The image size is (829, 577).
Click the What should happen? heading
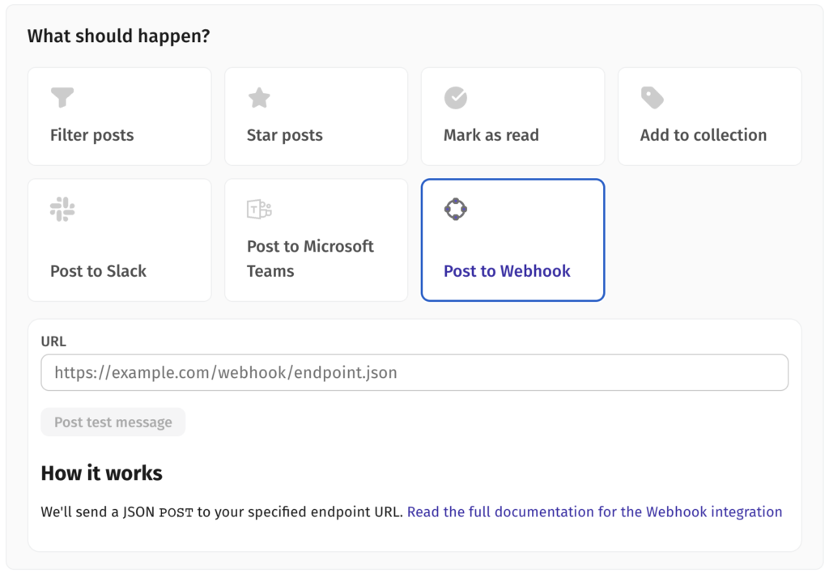pyautogui.click(x=118, y=36)
